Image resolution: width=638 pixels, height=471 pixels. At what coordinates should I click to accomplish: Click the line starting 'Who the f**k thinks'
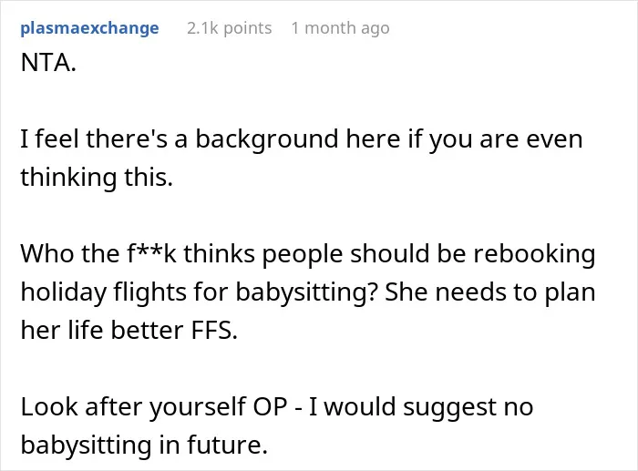click(308, 254)
